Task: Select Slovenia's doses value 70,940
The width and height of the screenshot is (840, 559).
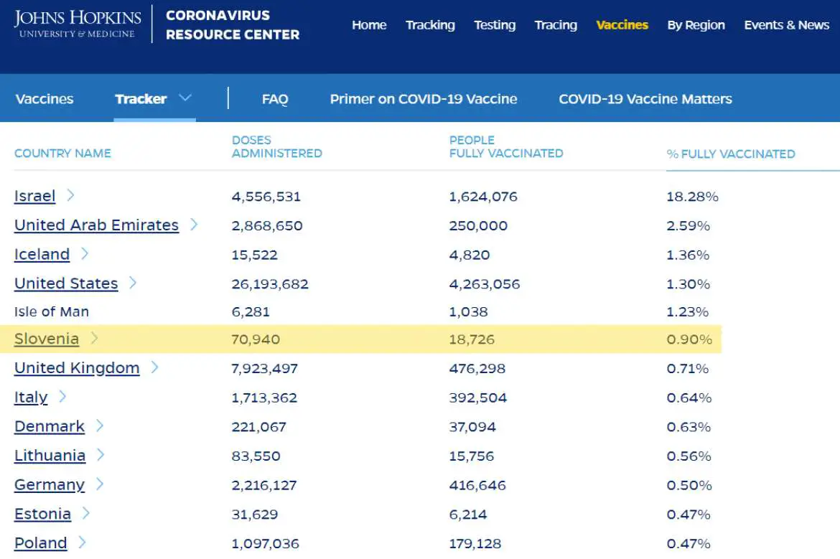Action: click(x=256, y=339)
